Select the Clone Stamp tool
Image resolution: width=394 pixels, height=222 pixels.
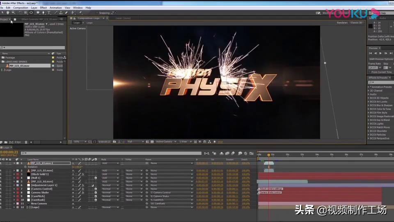(61, 13)
